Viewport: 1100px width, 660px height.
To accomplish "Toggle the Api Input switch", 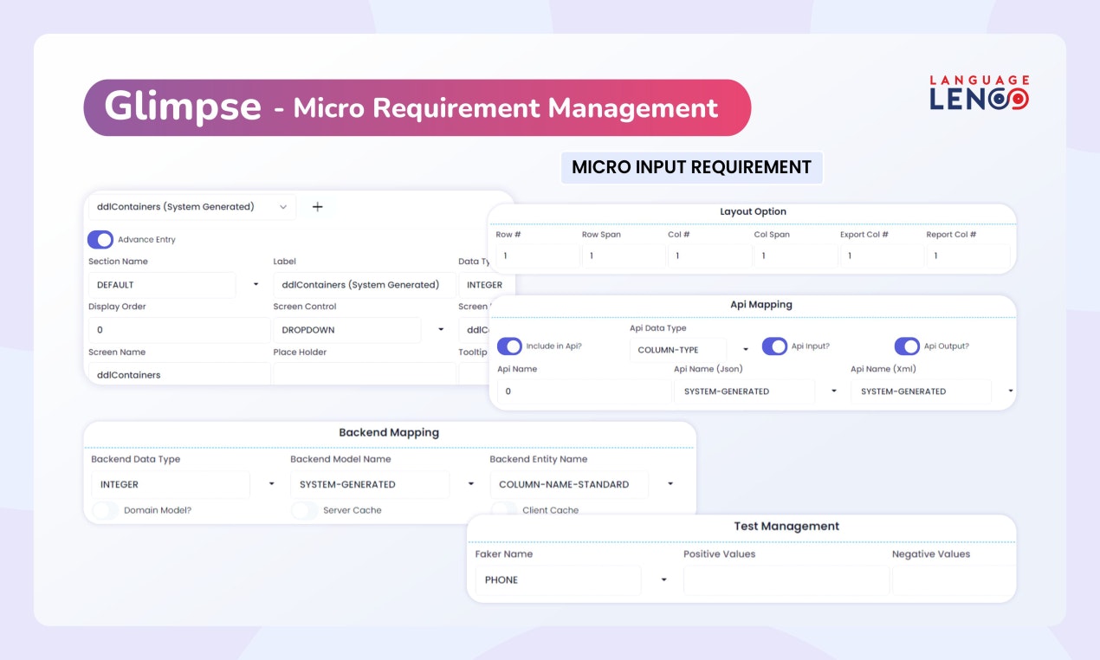I will click(x=774, y=346).
